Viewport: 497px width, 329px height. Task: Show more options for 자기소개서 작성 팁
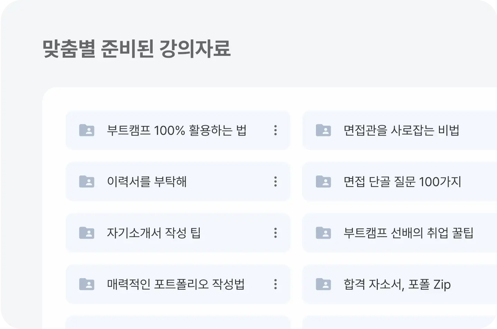coord(275,233)
